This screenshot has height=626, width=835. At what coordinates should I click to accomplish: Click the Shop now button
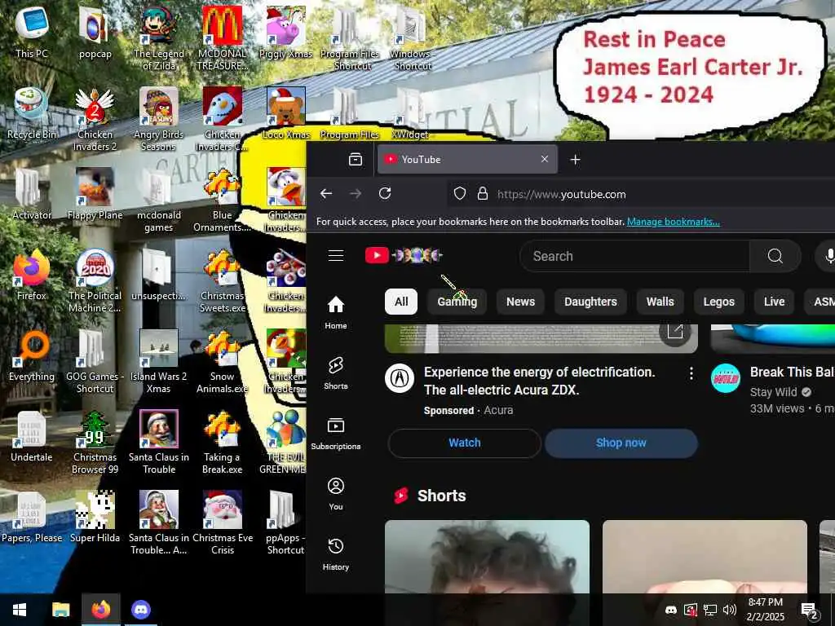tap(621, 443)
